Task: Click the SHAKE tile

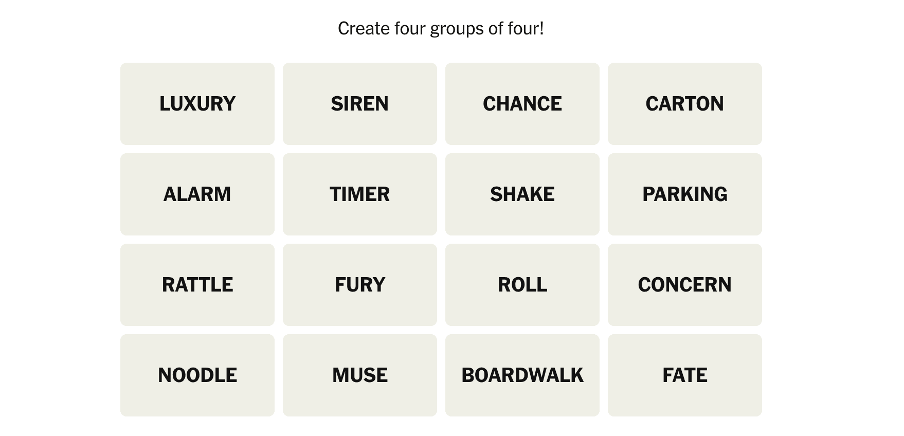Action: [x=522, y=194]
